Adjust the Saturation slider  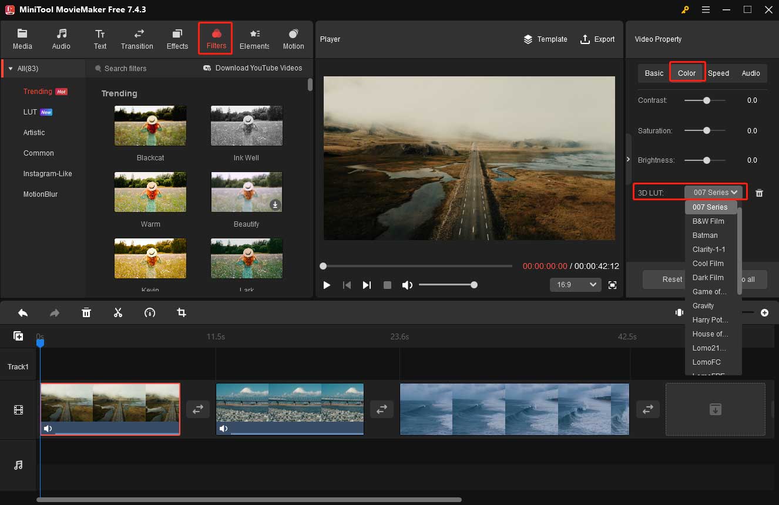(x=705, y=130)
